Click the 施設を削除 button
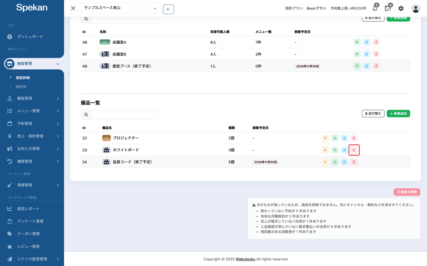The height and width of the screenshot is (266, 427). pyautogui.click(x=407, y=192)
